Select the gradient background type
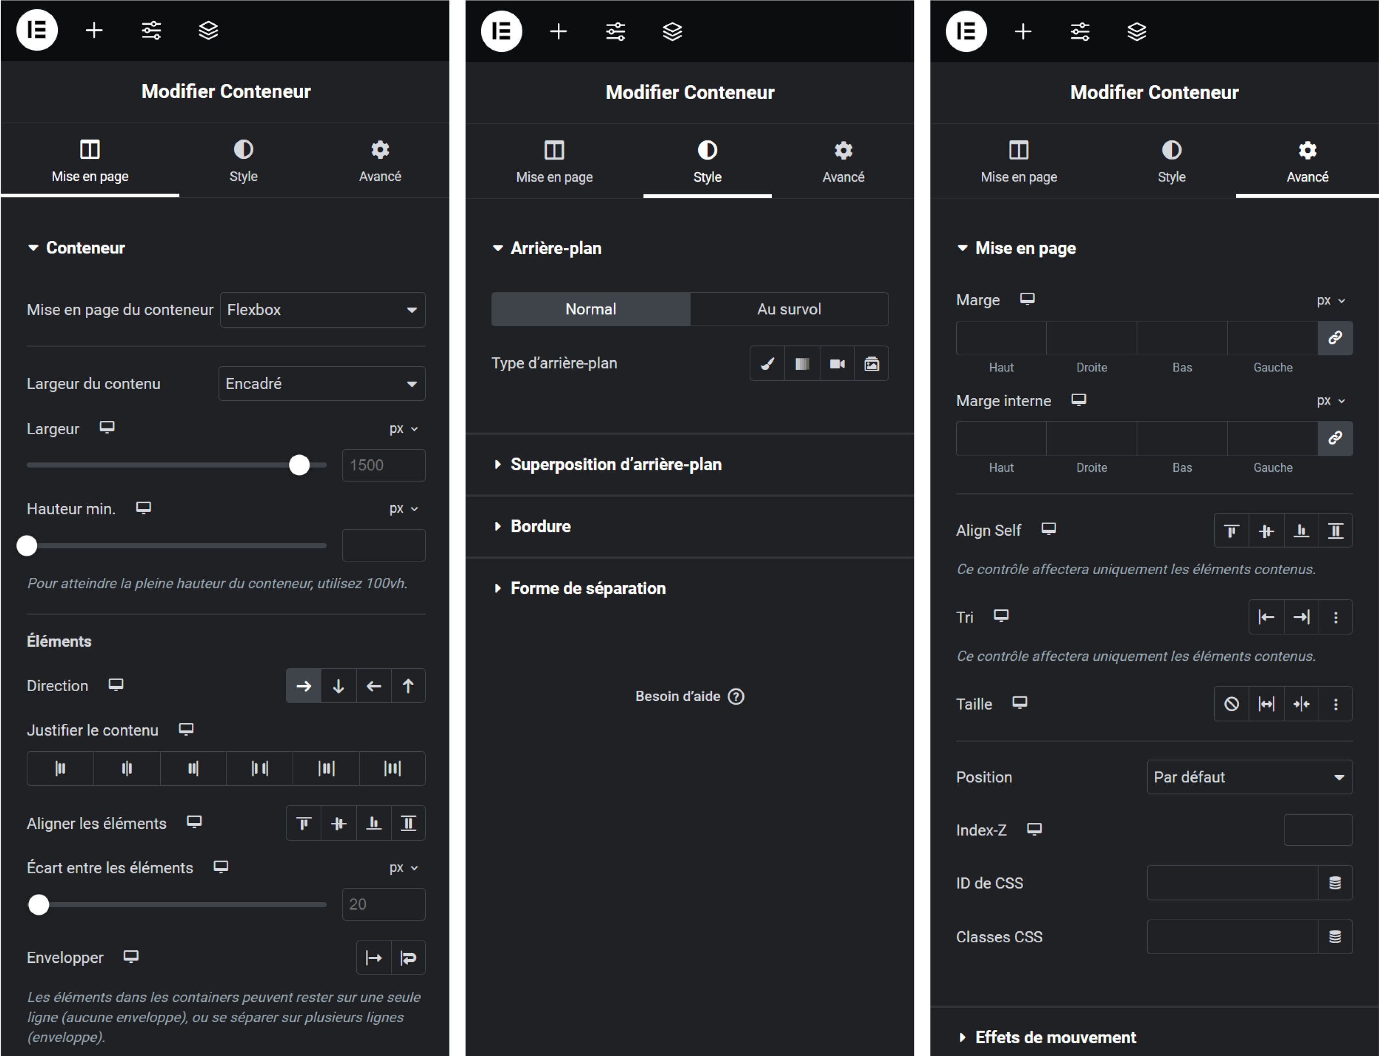This screenshot has width=1379, height=1056. tap(802, 363)
